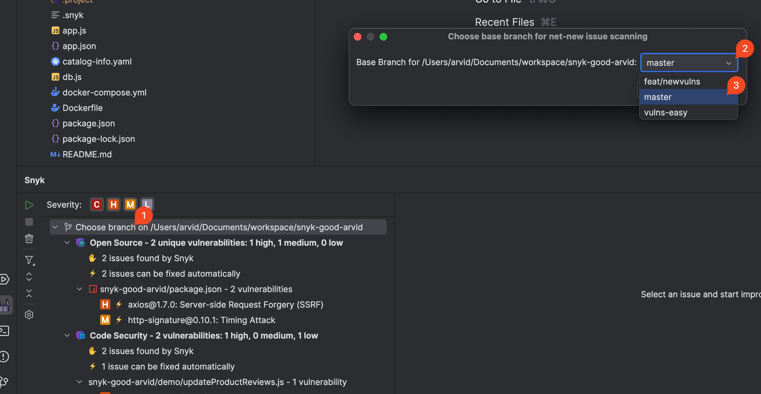Clean scan results using the trash icon
Screen dimensions: 761x394
coord(29,239)
